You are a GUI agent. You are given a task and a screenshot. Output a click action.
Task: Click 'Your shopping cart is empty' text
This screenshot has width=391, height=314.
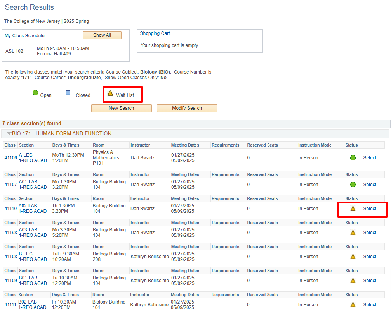[170, 45]
